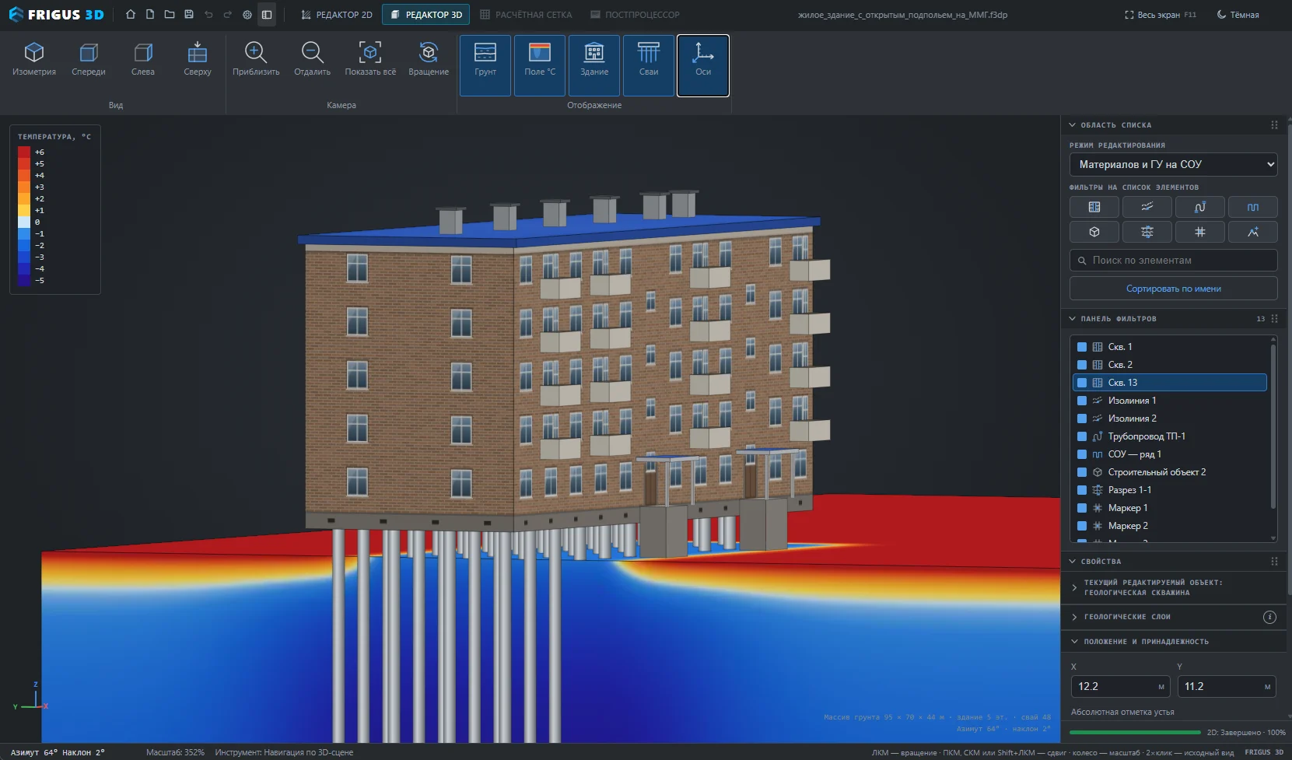Uncheck the Изолиния 2 visibility checkbox
1292x760 pixels.
coord(1082,419)
